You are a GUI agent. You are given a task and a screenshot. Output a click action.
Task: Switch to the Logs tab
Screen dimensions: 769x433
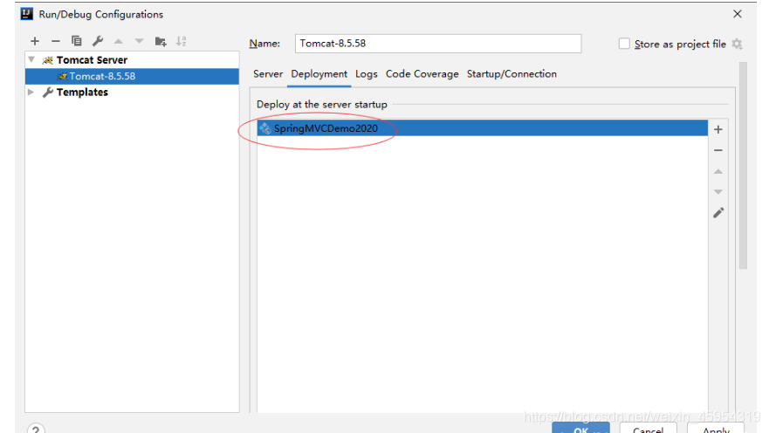[x=367, y=74]
